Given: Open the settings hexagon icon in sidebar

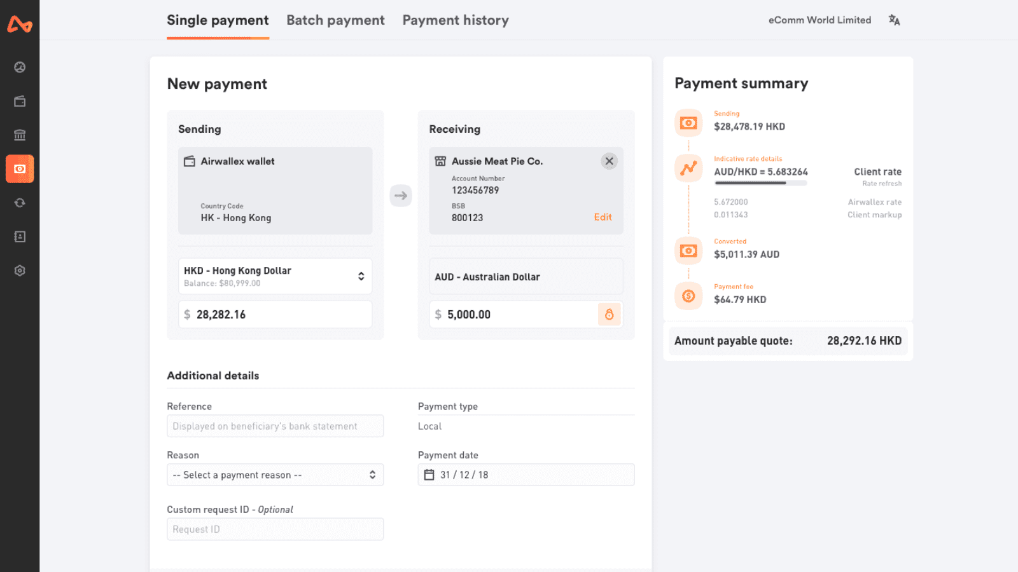Looking at the screenshot, I should [x=20, y=271].
